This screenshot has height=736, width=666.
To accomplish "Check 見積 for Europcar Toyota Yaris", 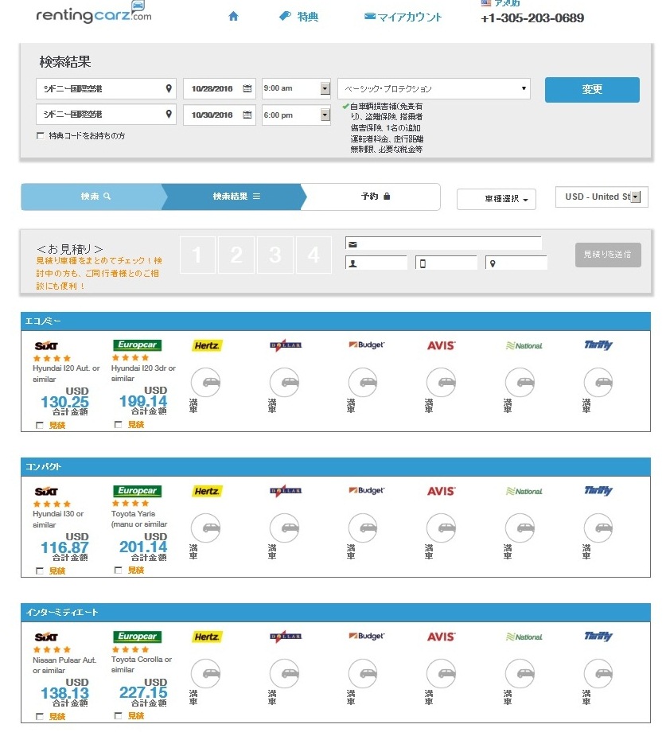I will pos(119,570).
